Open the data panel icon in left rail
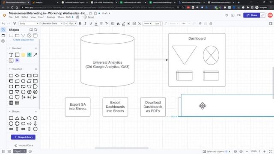The height and width of the screenshot is (154, 274). click(3, 41)
